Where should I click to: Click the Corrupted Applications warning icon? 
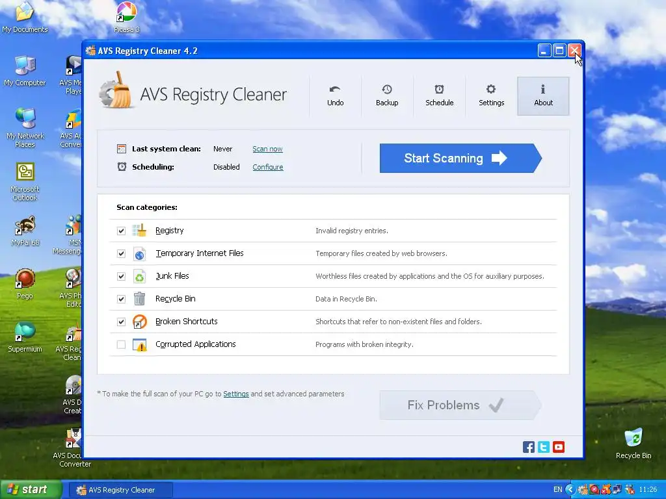[139, 344]
